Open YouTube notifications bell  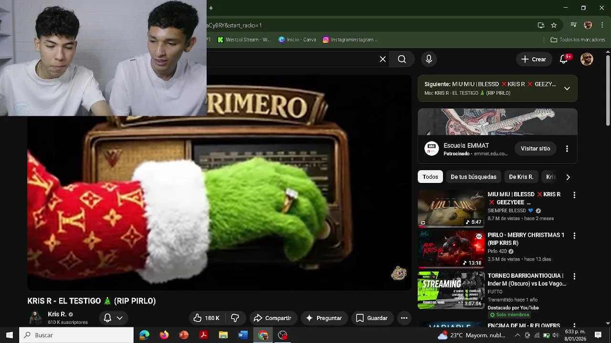coord(564,59)
